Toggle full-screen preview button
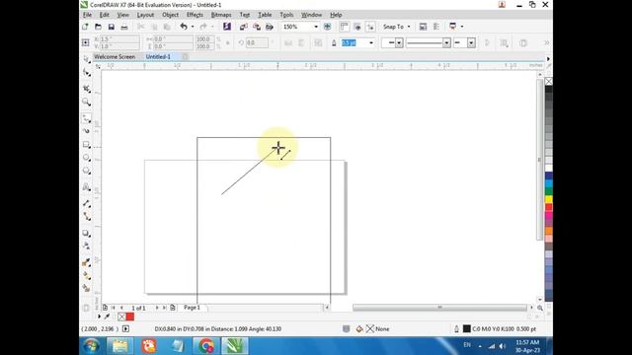 tap(327, 27)
